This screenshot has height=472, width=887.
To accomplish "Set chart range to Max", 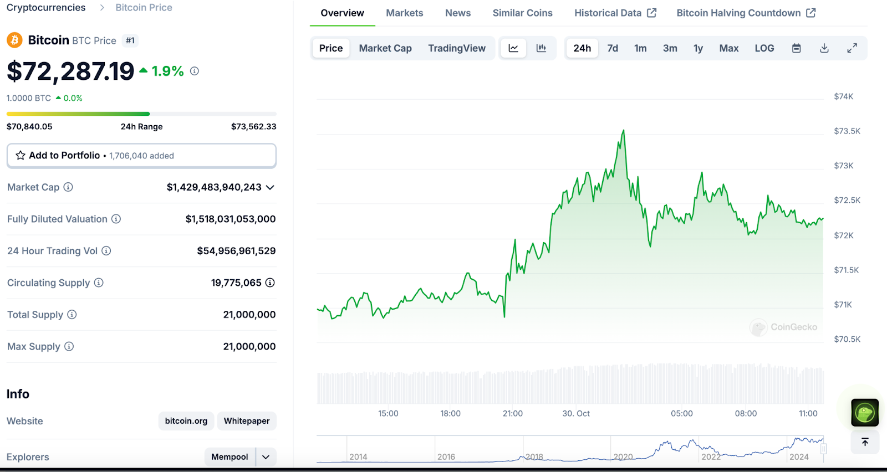I will pyautogui.click(x=729, y=48).
